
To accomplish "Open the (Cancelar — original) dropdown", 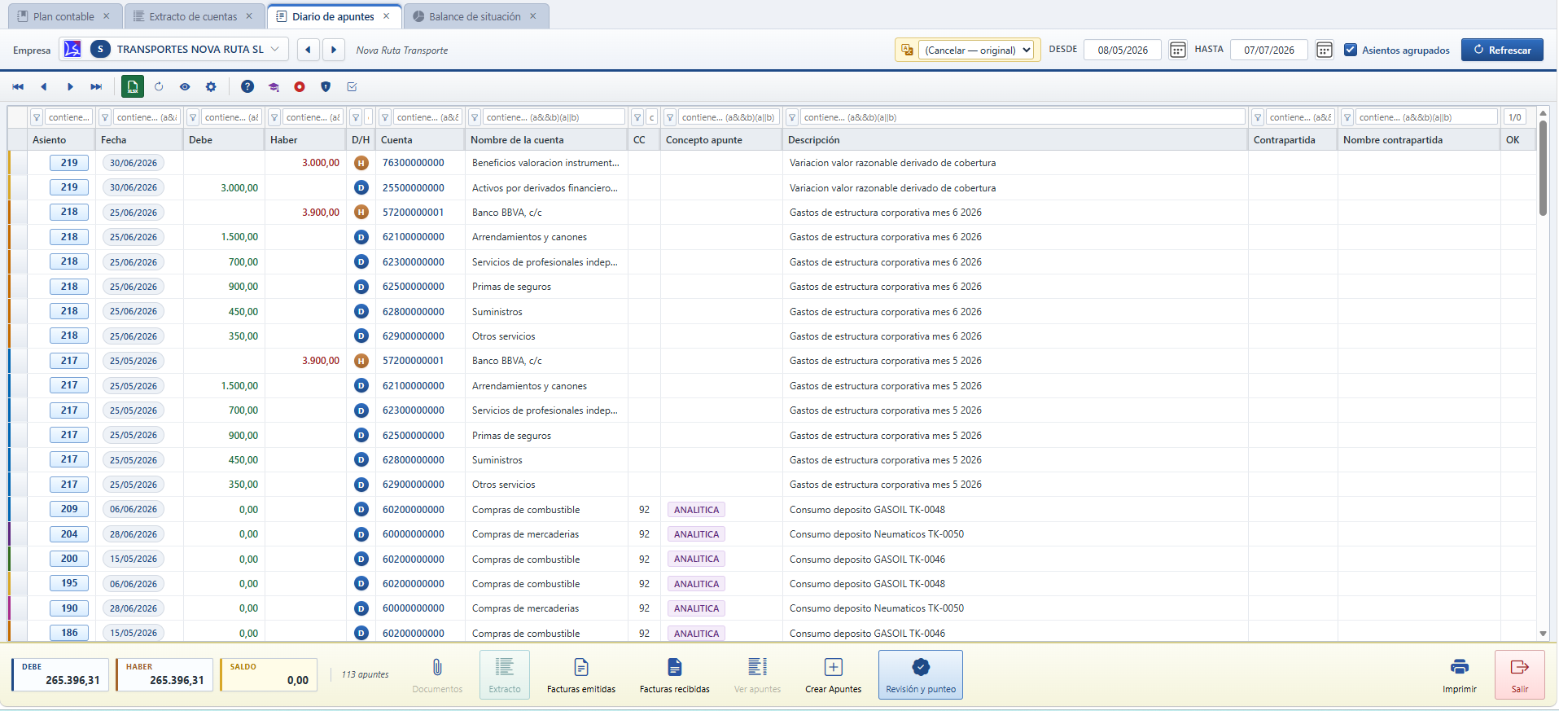I will click(x=976, y=50).
